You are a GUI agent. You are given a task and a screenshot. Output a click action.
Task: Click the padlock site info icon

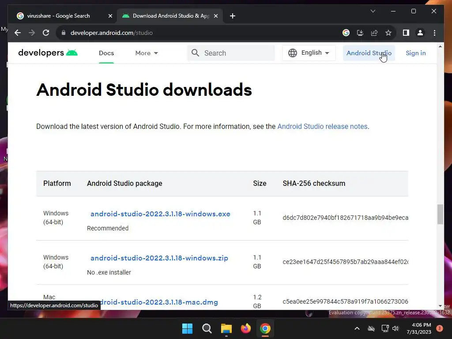point(64,33)
